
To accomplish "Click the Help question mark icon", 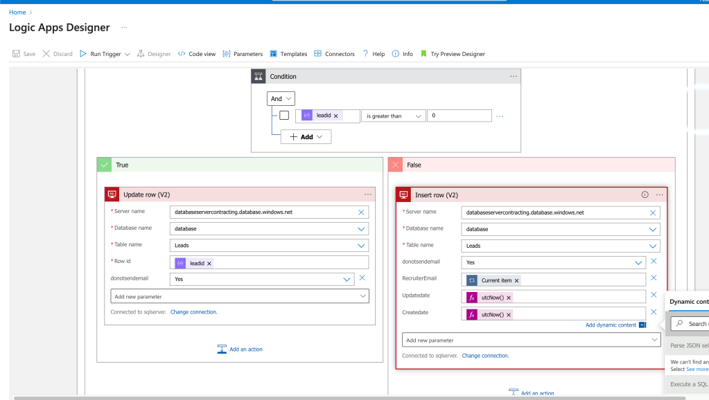I will (x=365, y=54).
